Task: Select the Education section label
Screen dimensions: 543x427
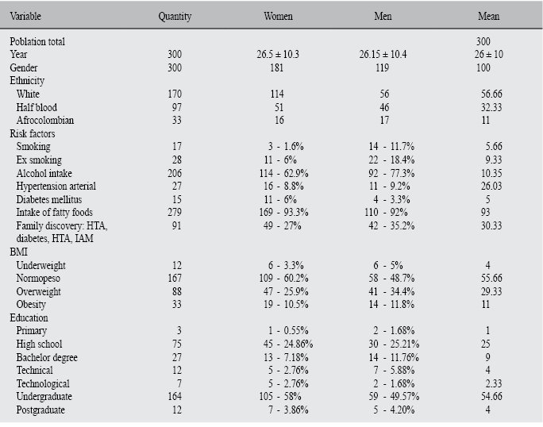Action: tap(29, 317)
